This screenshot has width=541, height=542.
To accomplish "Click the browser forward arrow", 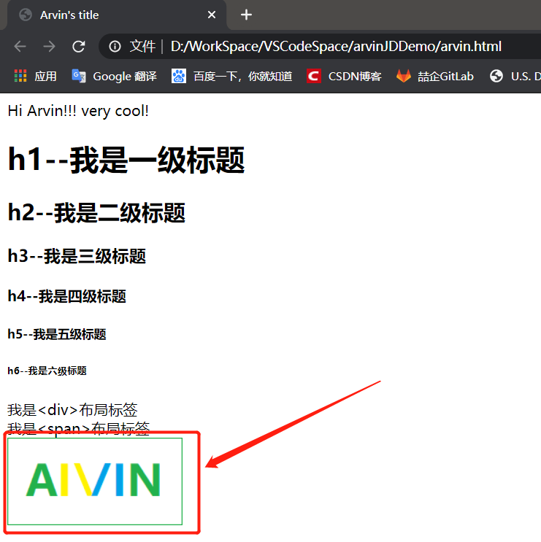I will 49,46.
